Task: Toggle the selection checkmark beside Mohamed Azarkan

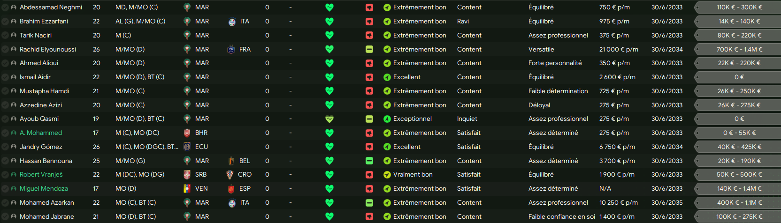Action: [x=5, y=203]
